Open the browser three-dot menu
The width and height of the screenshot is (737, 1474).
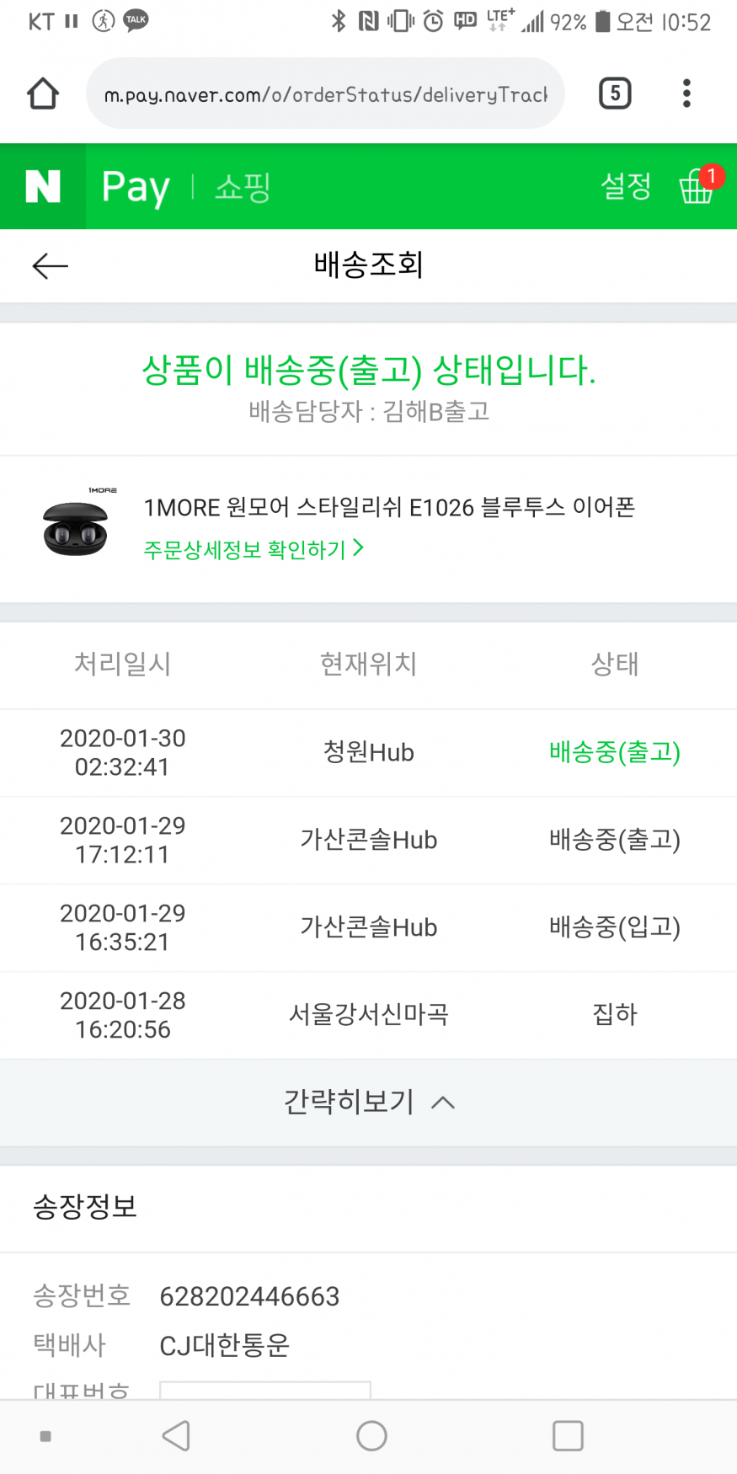click(x=686, y=93)
